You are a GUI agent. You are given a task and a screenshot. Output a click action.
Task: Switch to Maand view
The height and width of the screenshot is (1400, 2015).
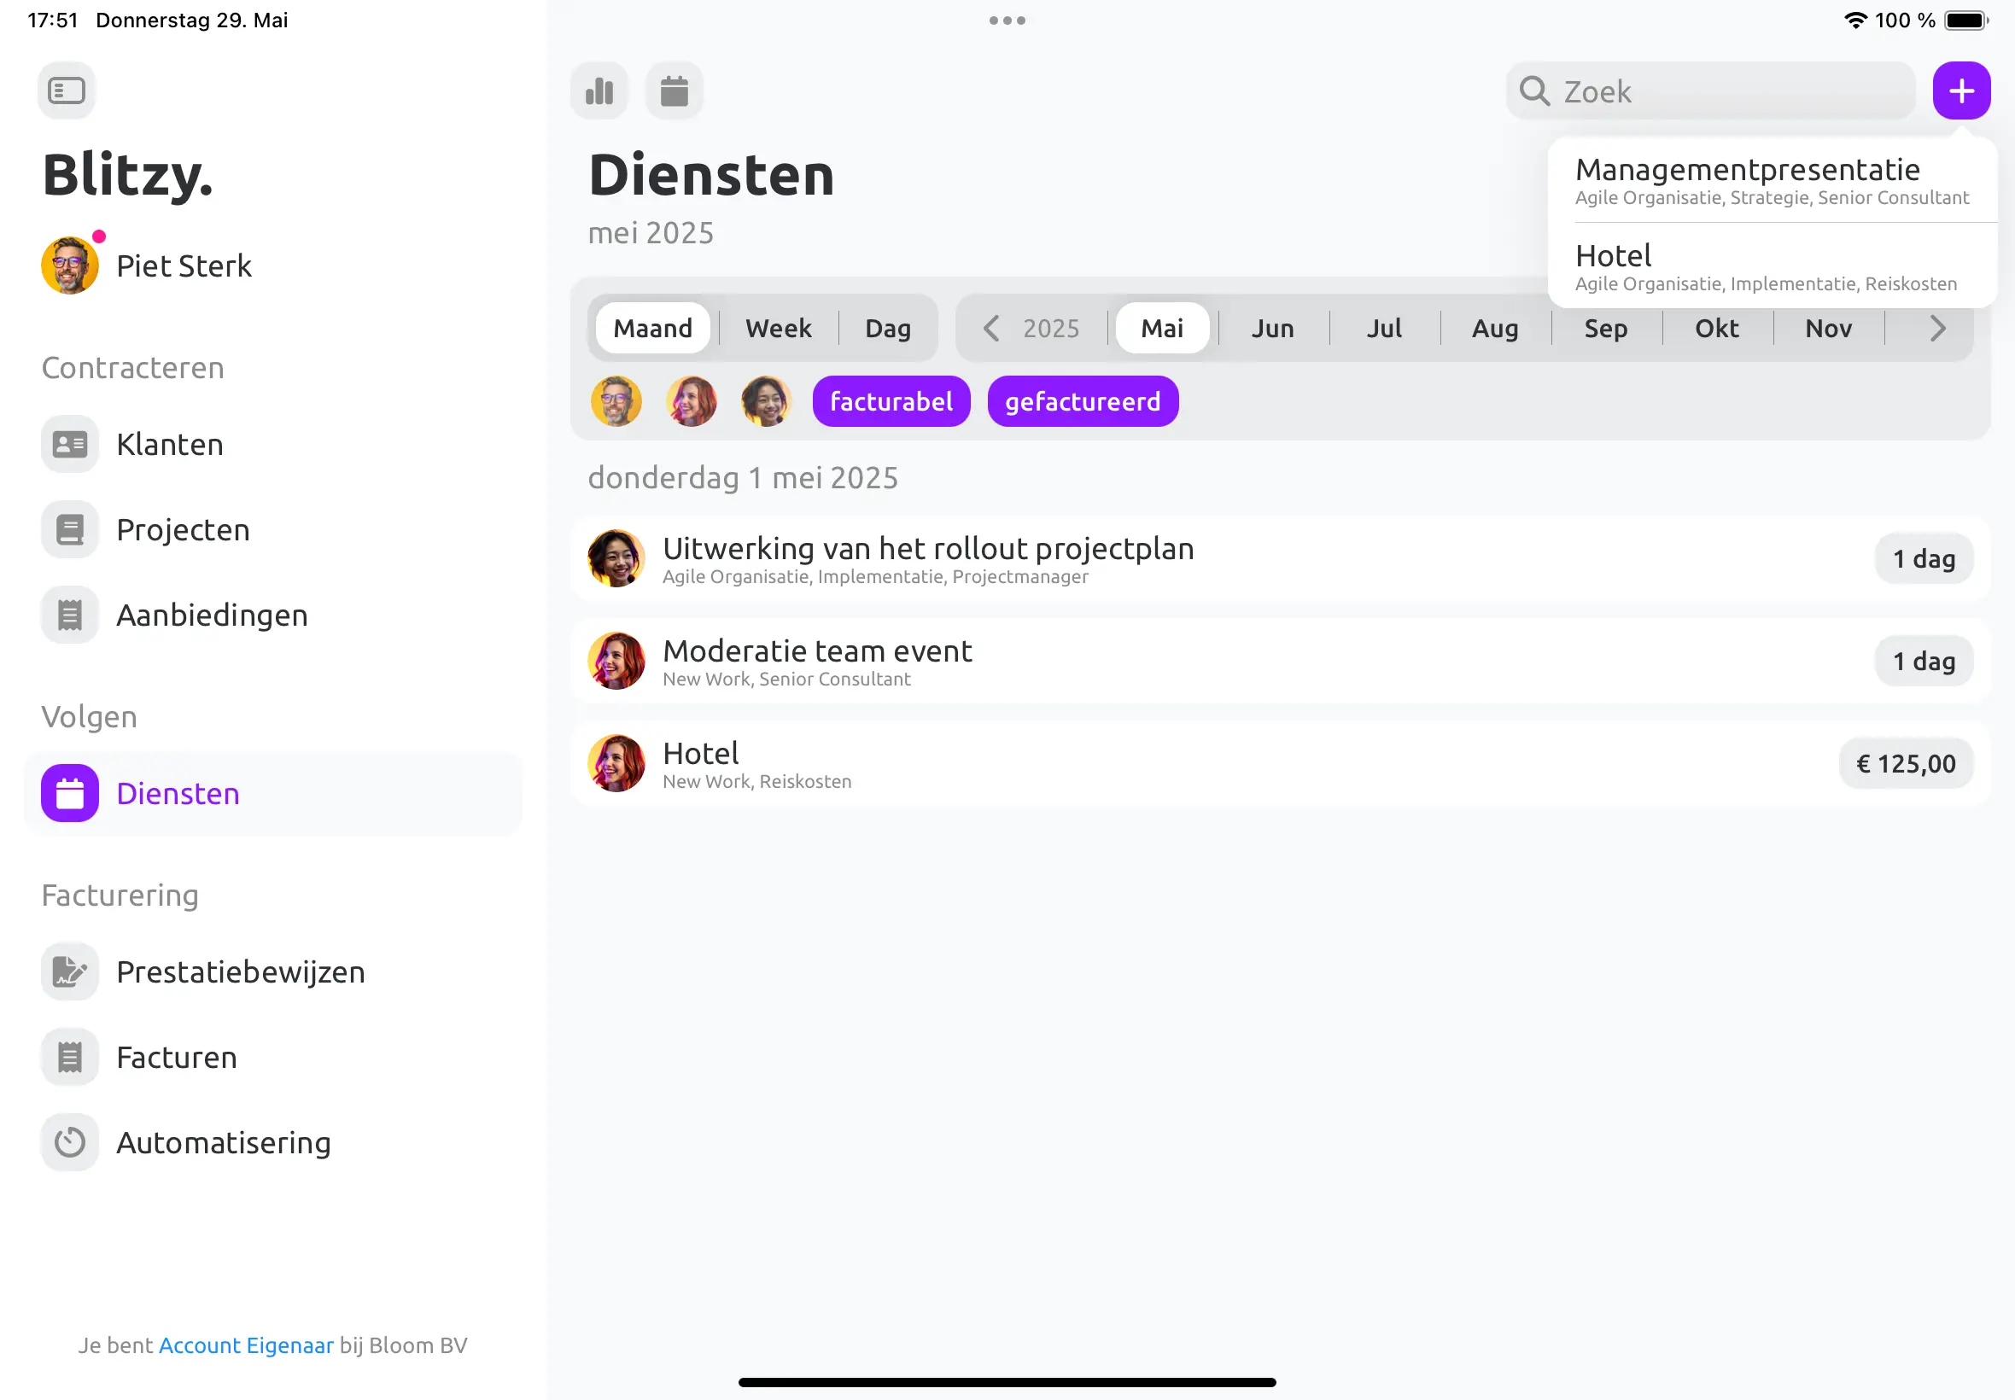coord(652,328)
